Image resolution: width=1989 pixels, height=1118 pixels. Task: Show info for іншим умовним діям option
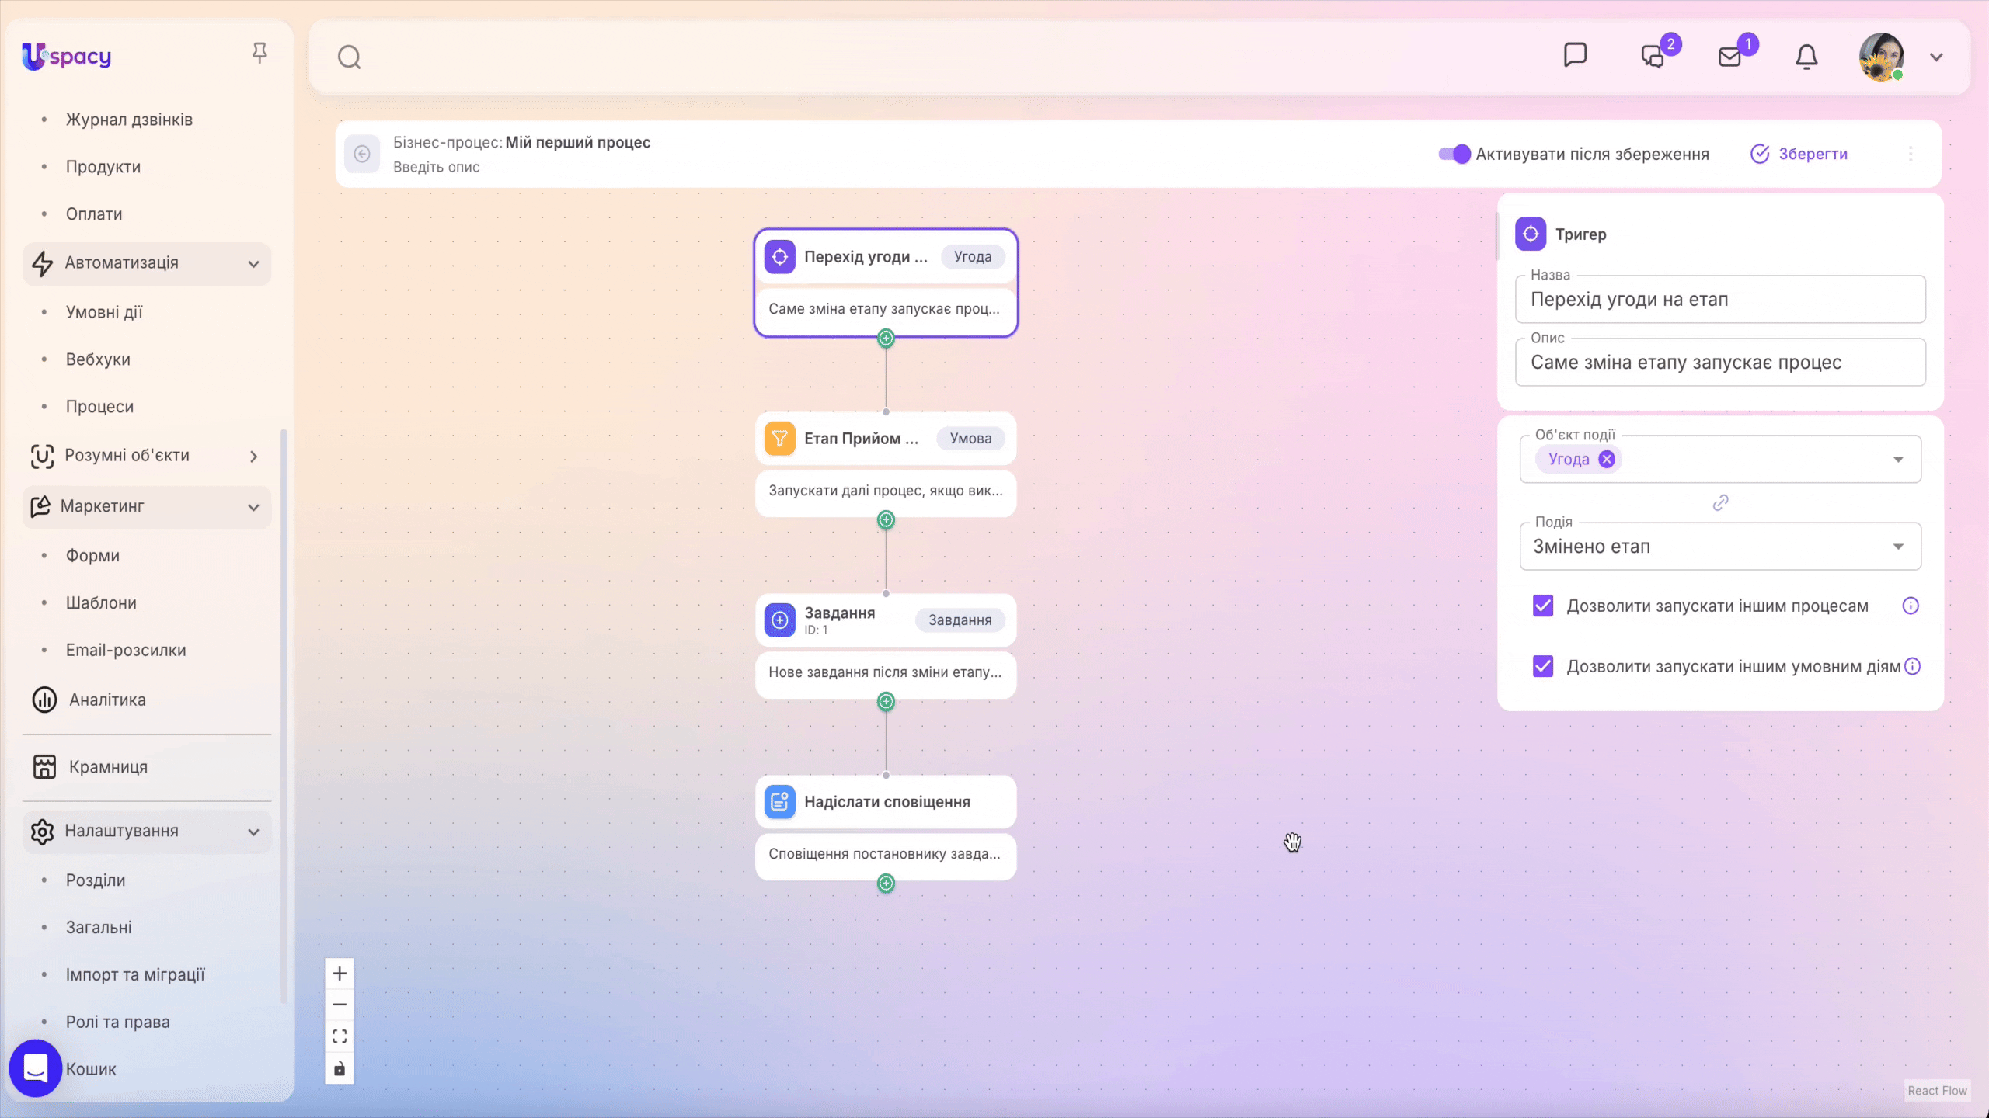point(1913,667)
